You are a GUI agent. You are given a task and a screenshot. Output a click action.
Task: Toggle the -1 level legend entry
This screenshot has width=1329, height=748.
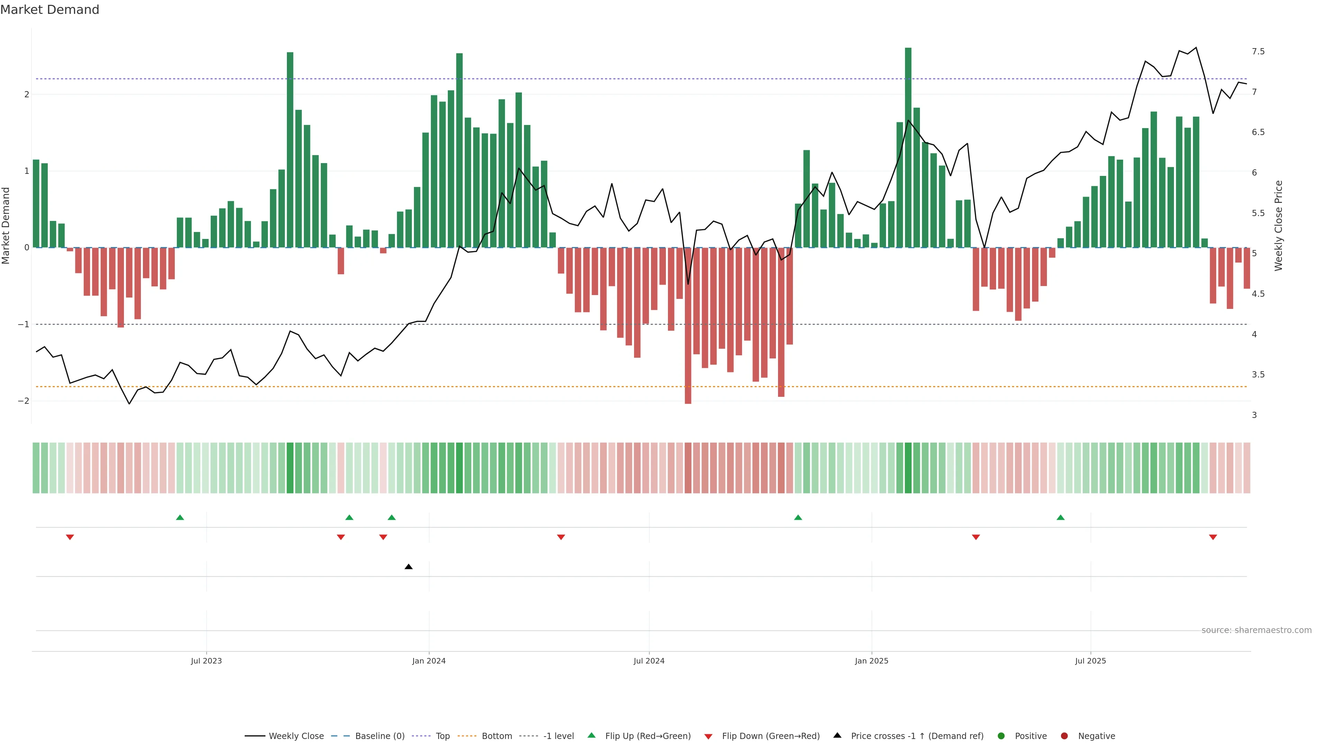coord(558,736)
